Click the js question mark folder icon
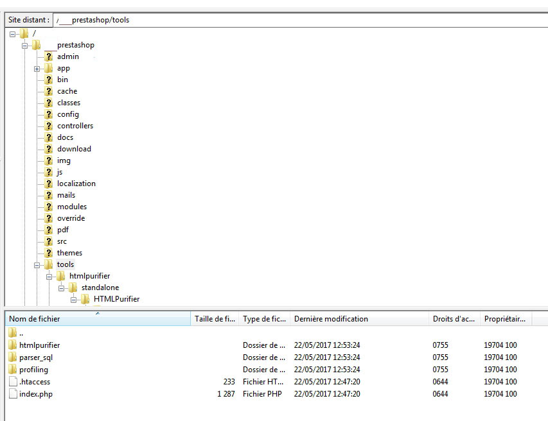Image resolution: width=548 pixels, height=421 pixels. point(49,172)
